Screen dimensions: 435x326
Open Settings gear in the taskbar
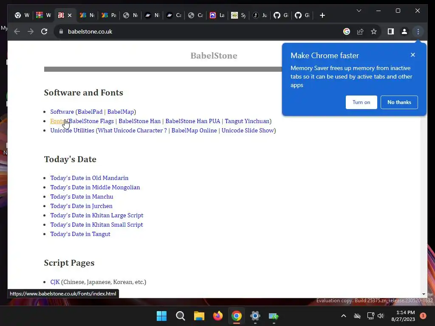pos(255,316)
